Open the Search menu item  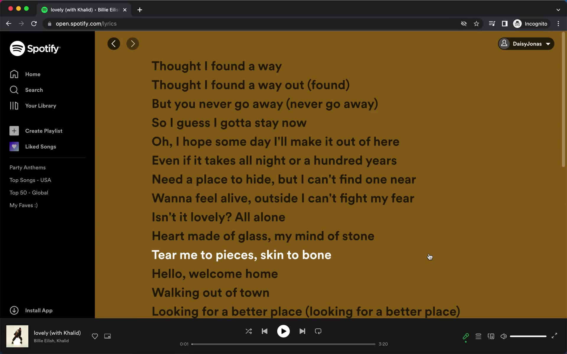pyautogui.click(x=34, y=90)
